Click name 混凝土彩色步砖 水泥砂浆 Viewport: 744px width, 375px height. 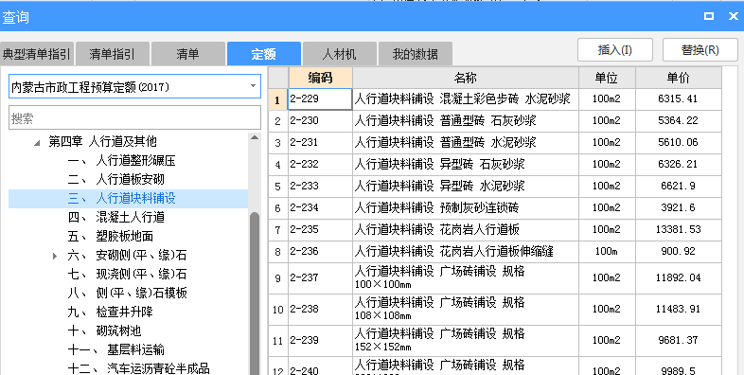[x=505, y=99]
